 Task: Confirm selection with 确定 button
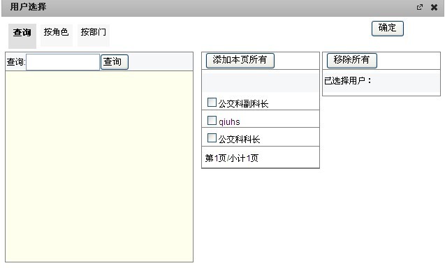click(388, 29)
